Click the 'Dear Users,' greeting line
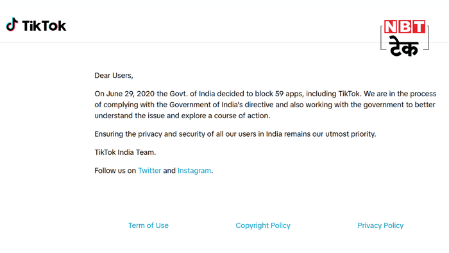449x253 pixels. pyautogui.click(x=114, y=75)
